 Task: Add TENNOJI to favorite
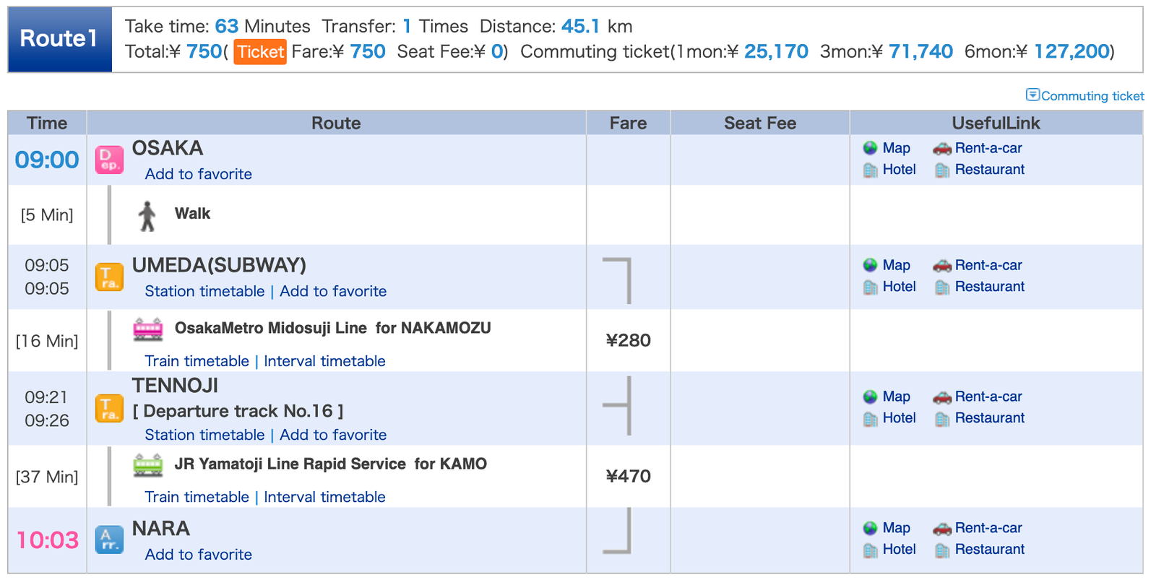(x=333, y=435)
